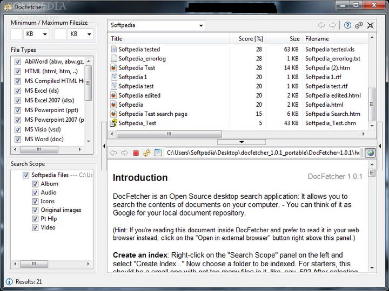Select the Softpedia tested result row

[x=238, y=49]
